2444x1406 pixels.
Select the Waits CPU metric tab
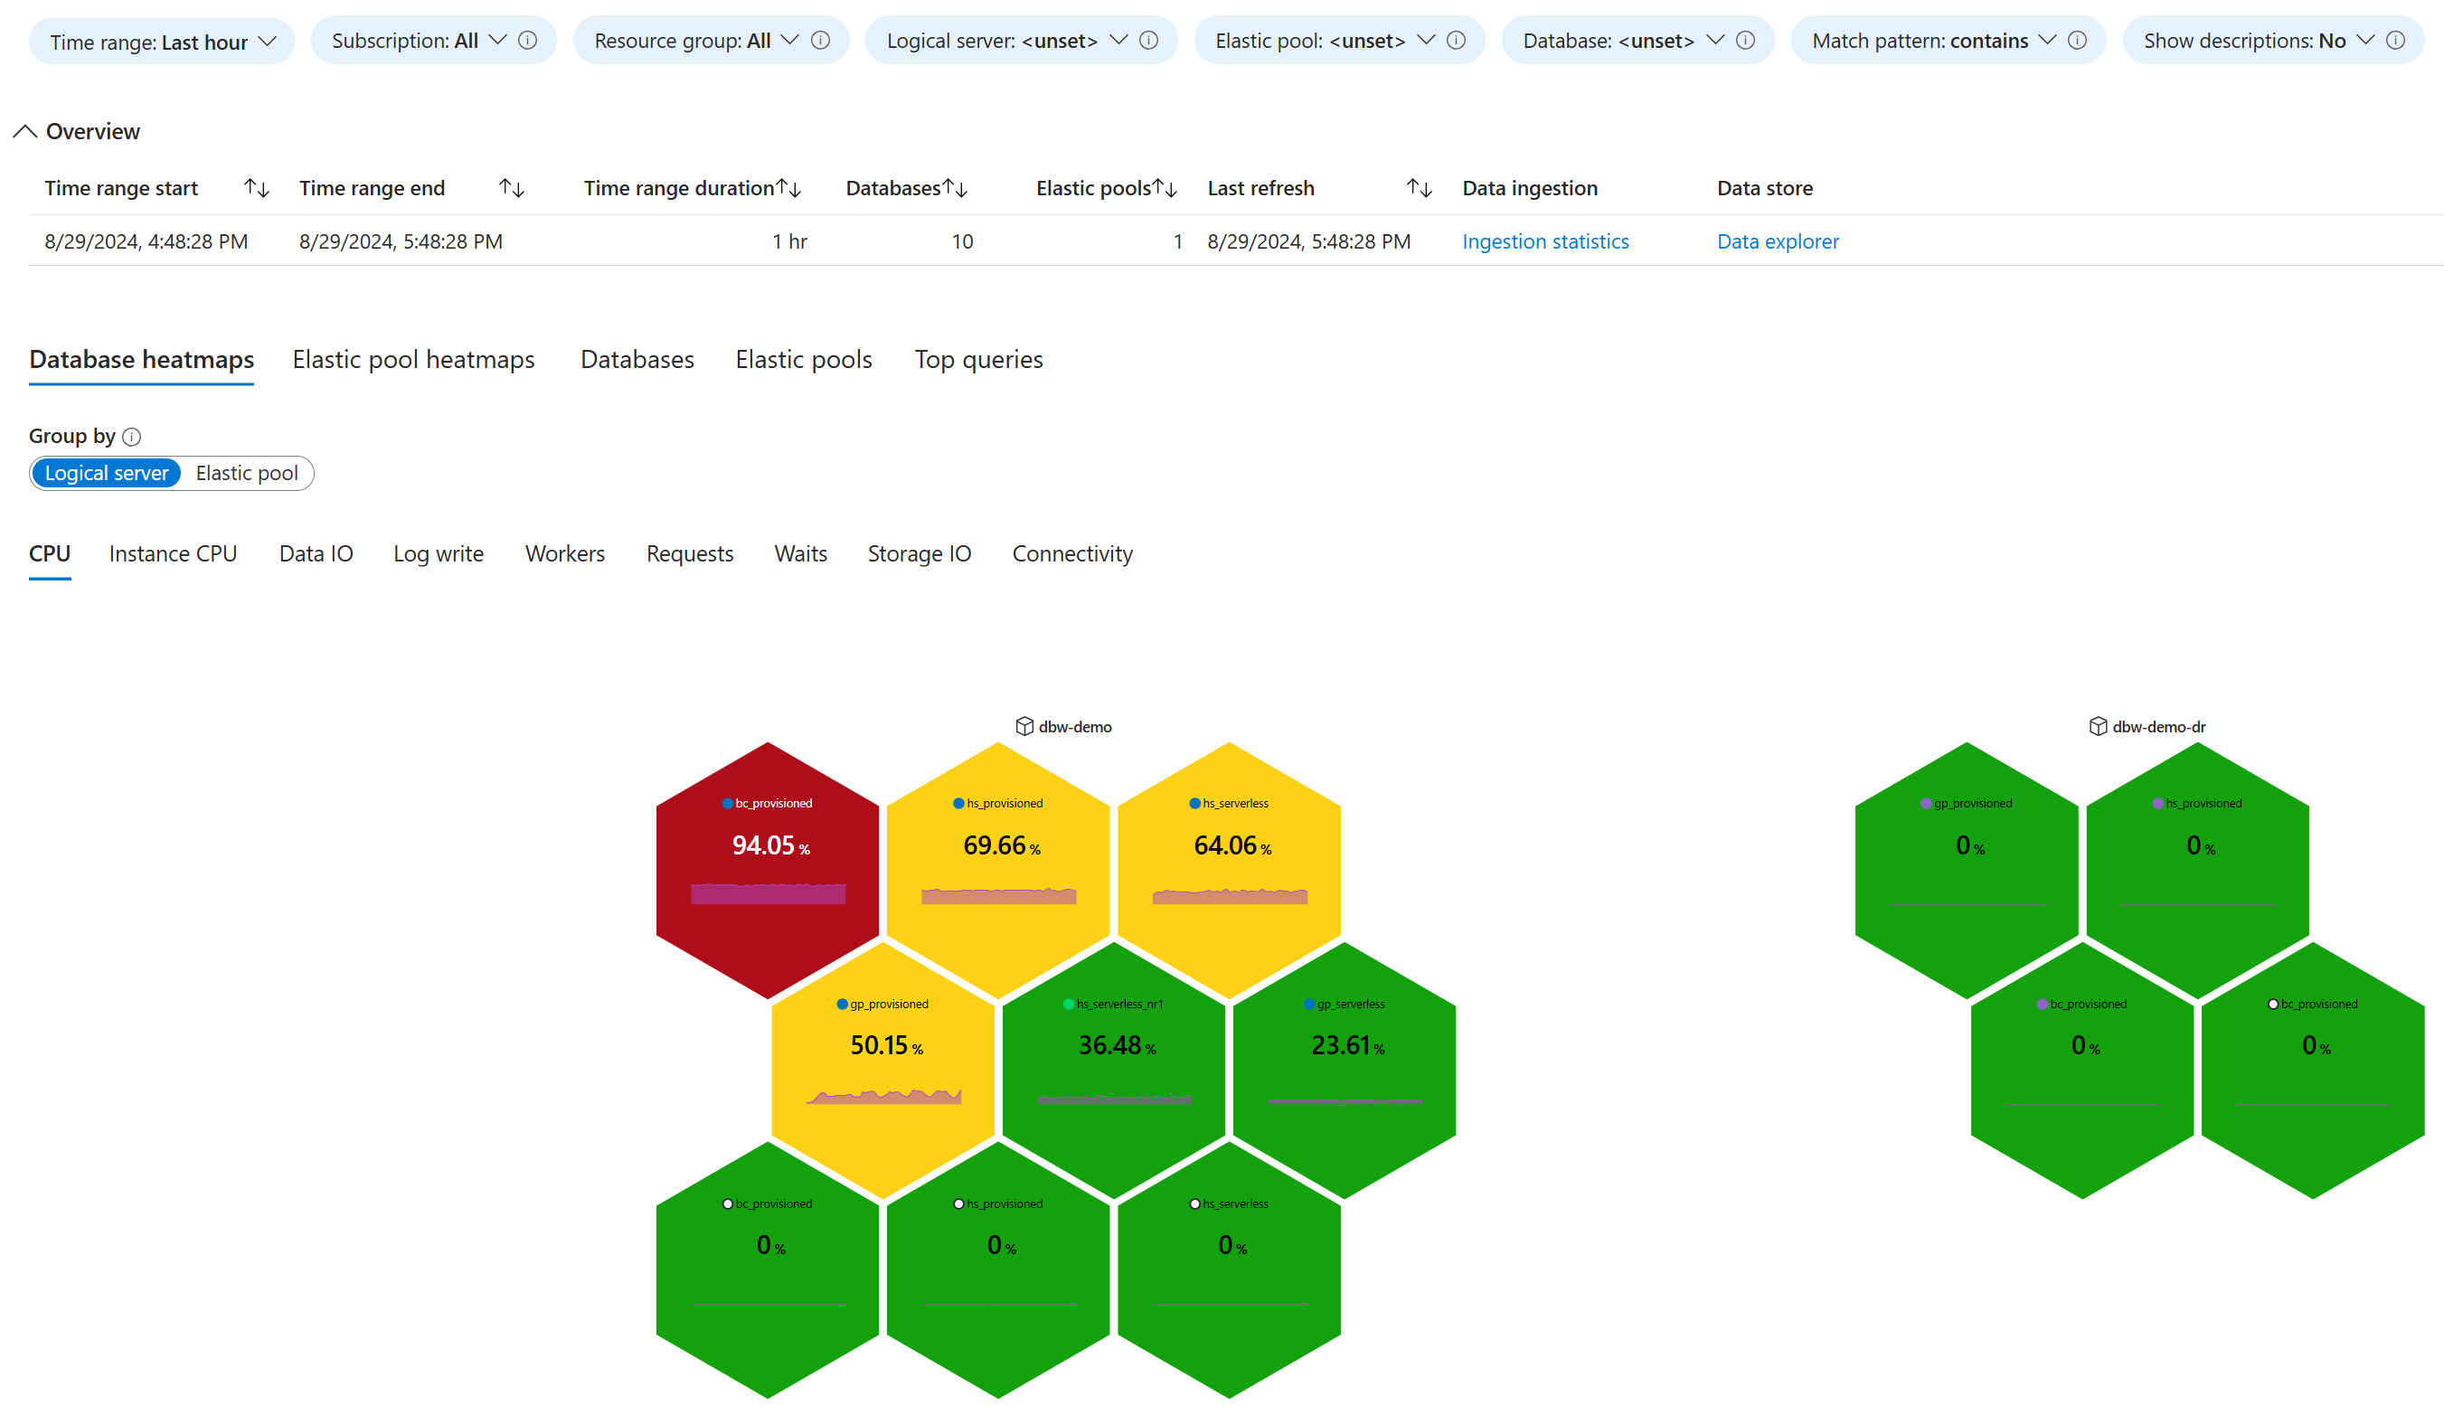pyautogui.click(x=801, y=552)
